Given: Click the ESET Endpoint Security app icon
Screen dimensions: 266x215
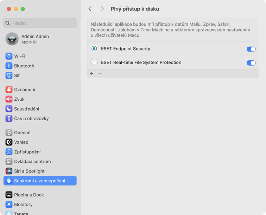Looking at the screenshot, I should [94, 49].
